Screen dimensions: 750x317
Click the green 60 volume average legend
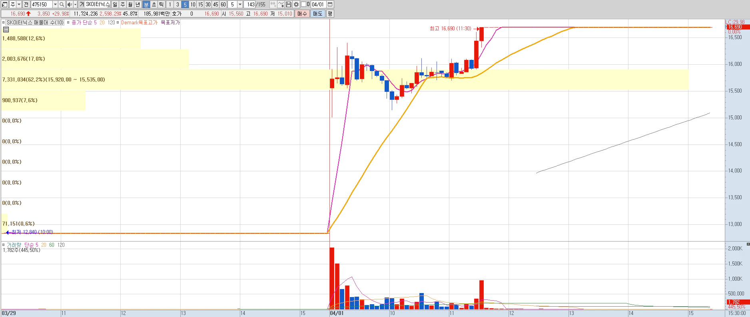point(52,245)
